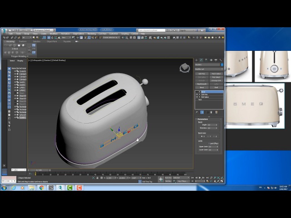Viewport: 291px width, 218px height.
Task: Open the Rendering menu
Action: (x=92, y=34)
